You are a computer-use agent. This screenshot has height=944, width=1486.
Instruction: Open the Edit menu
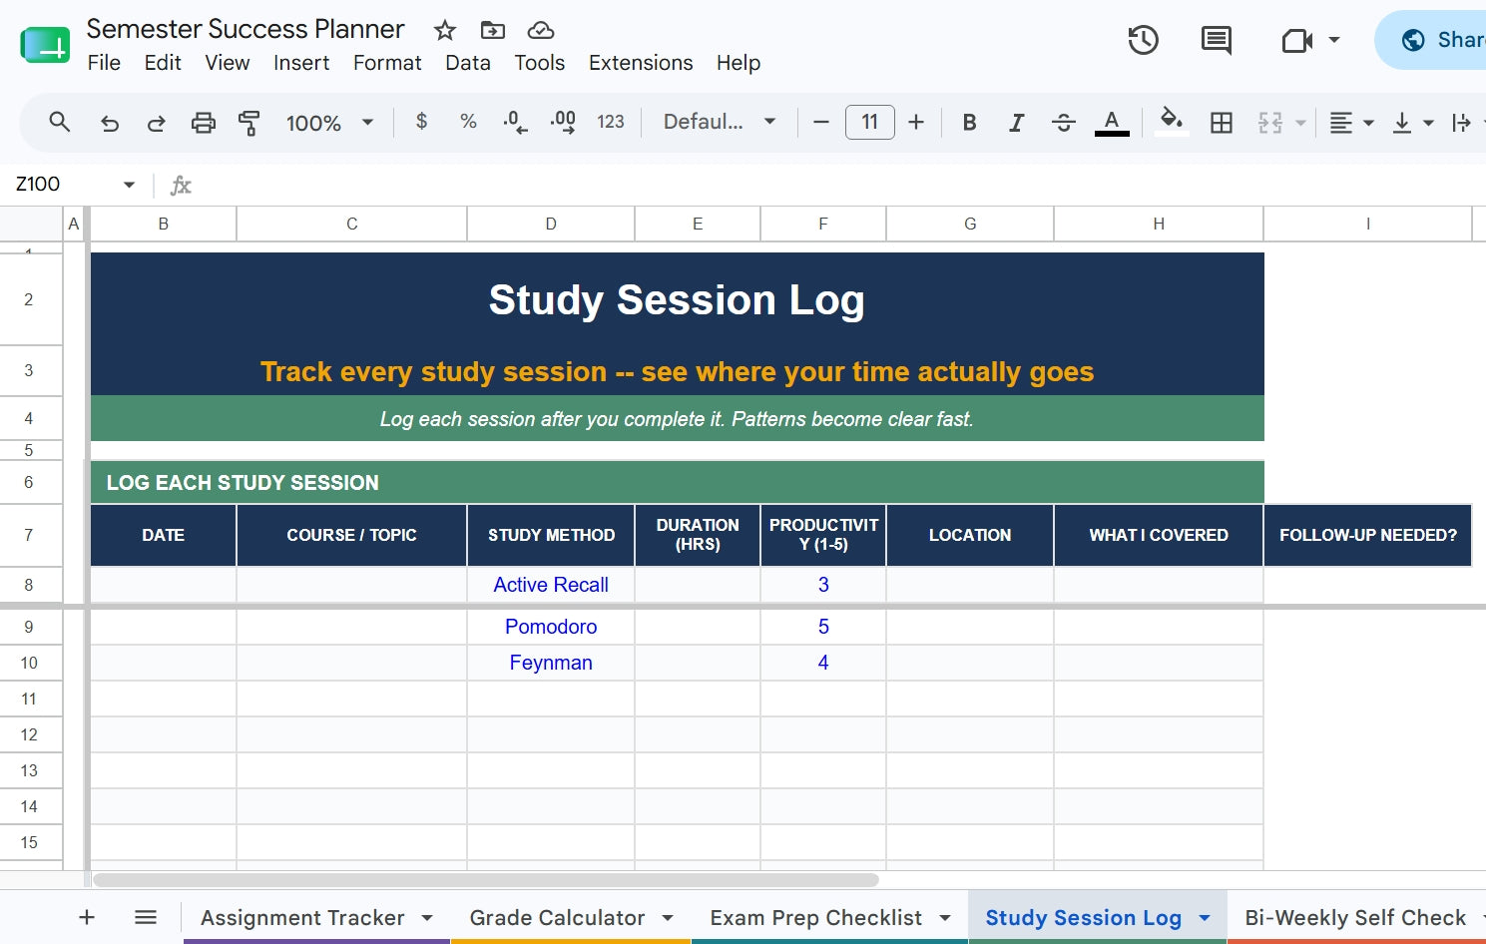(163, 63)
